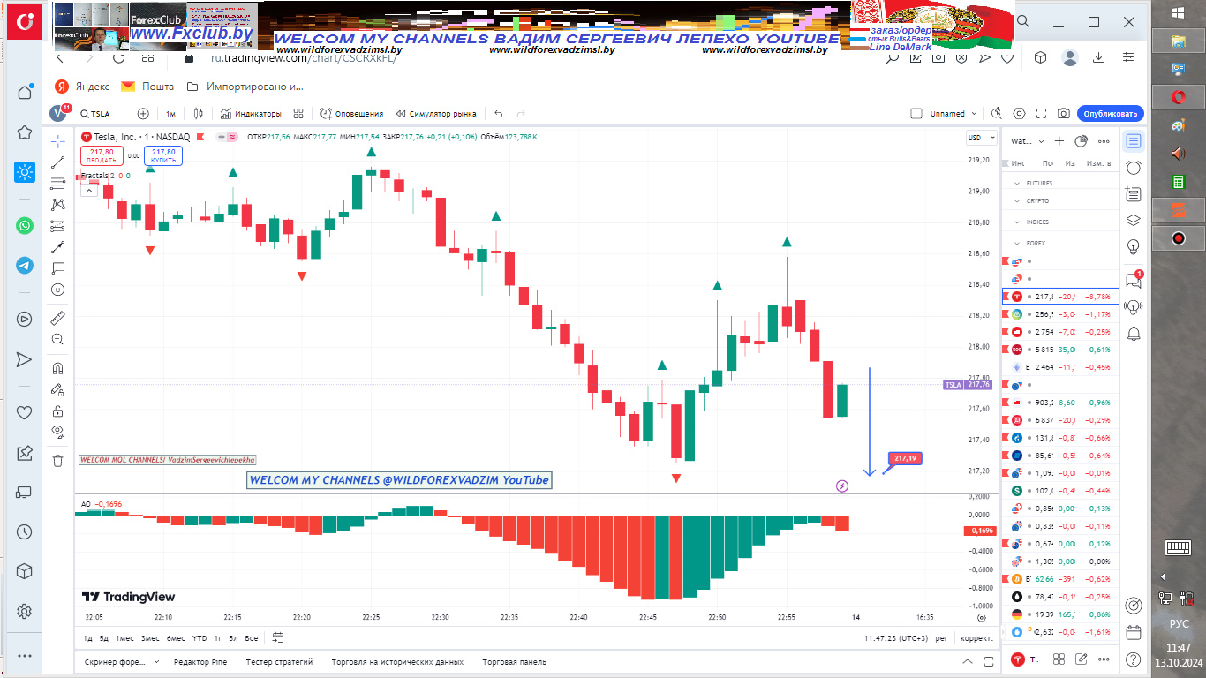Select the ruler measure tool
Viewport: 1206px width, 678px height.
click(57, 318)
